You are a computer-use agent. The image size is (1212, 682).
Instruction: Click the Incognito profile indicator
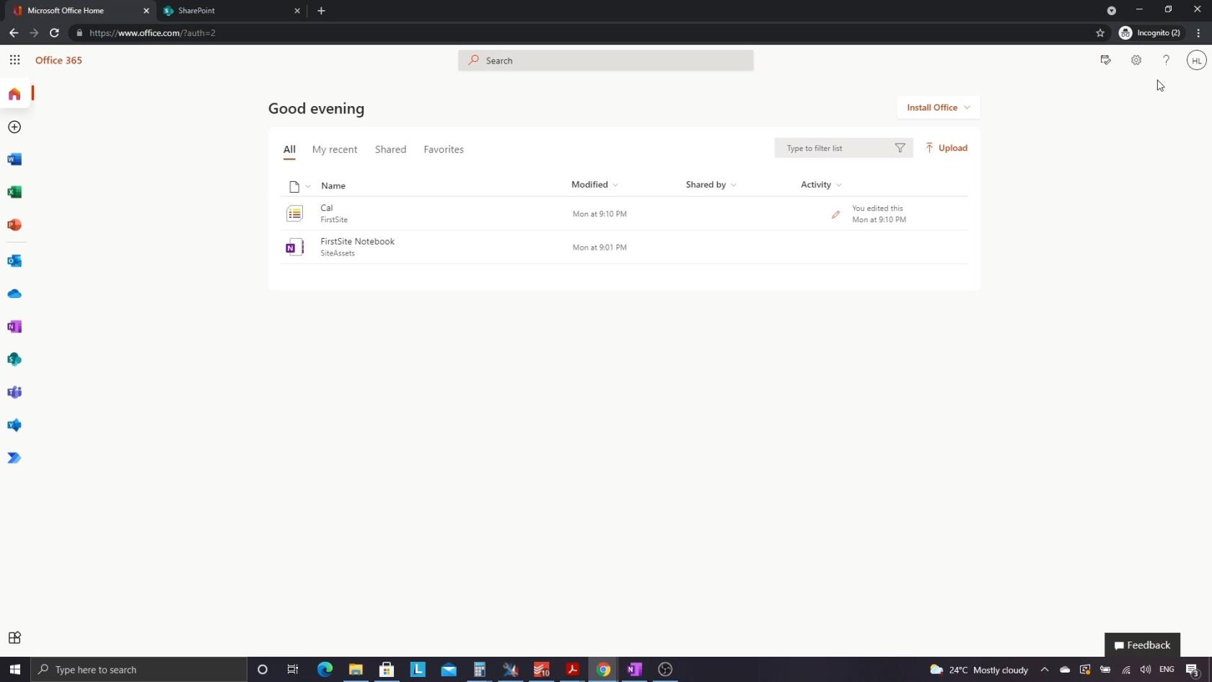(x=1149, y=32)
